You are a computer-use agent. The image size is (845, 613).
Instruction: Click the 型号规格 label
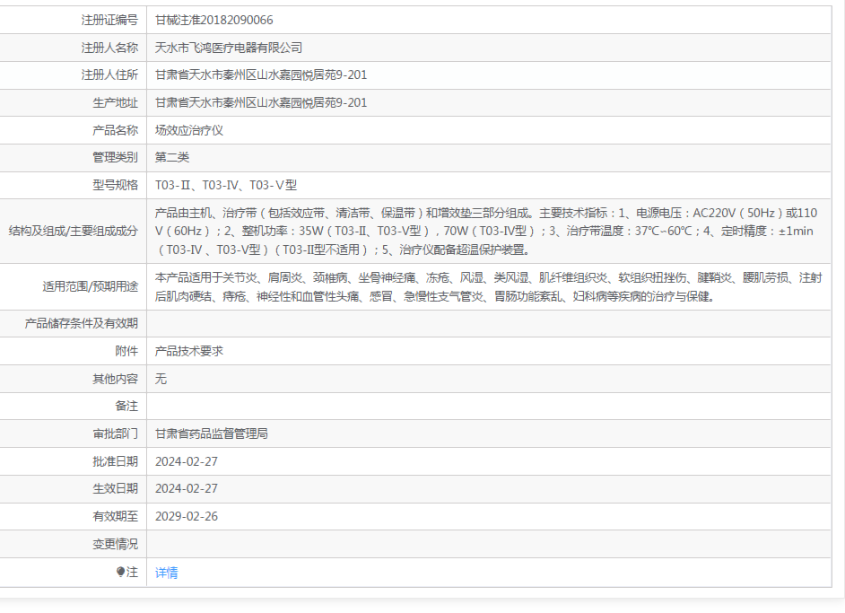tap(116, 186)
